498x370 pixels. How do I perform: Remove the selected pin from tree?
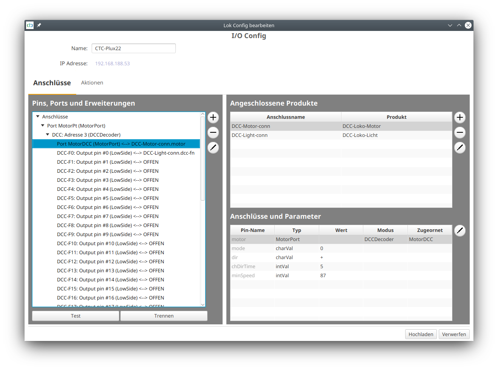(213, 132)
